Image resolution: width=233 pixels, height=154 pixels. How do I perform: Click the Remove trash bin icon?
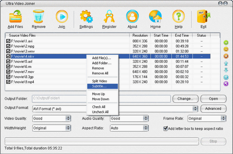38,16
